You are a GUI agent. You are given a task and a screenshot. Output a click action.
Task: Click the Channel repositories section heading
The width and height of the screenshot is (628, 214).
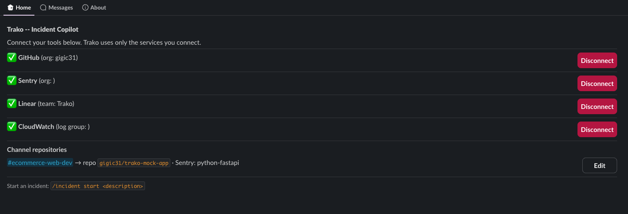(37, 149)
